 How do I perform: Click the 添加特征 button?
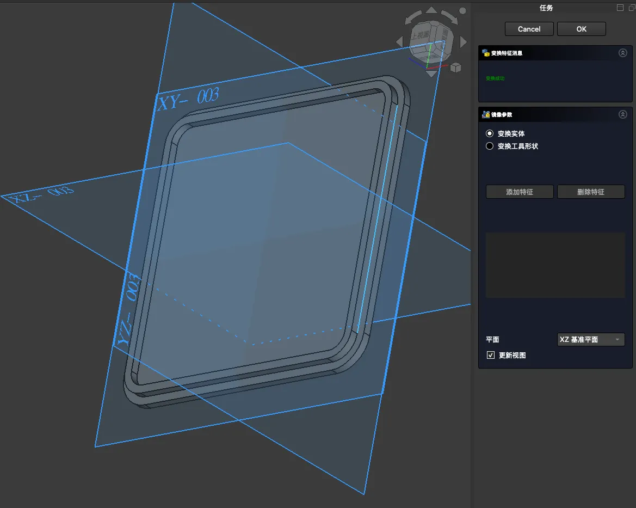click(519, 192)
